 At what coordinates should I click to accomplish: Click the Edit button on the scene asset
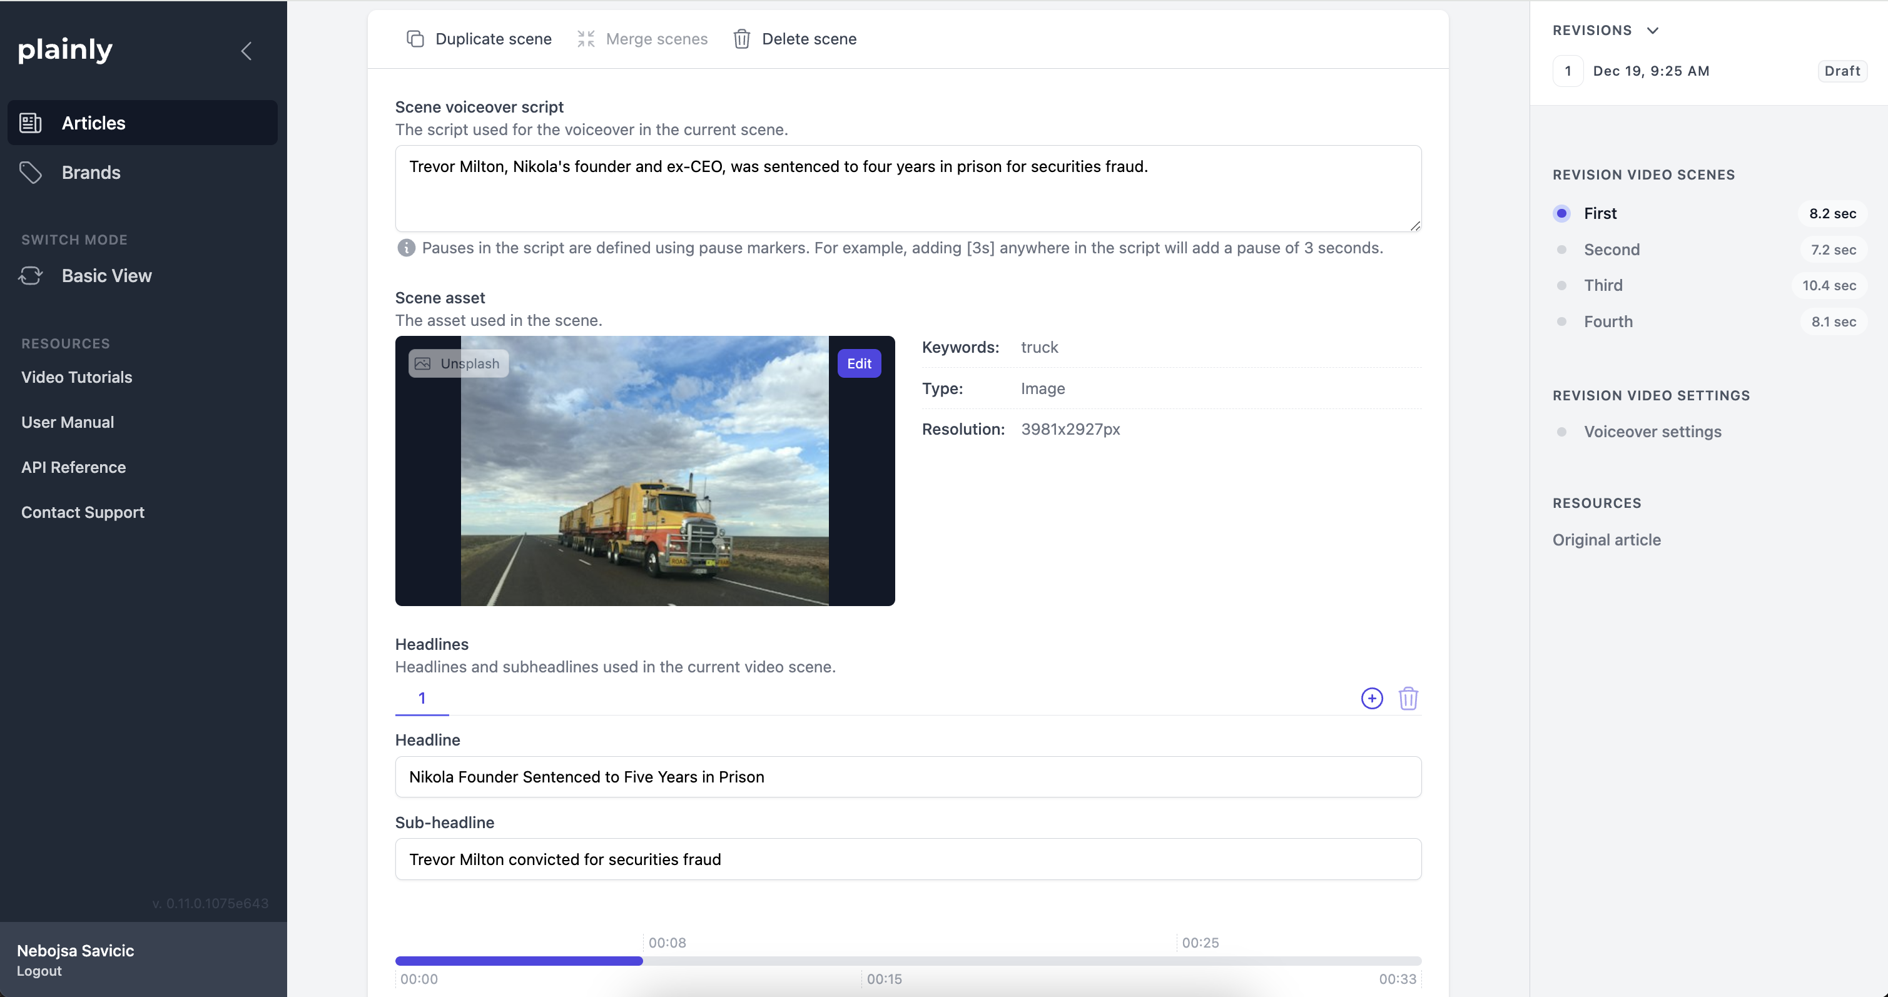coord(858,363)
